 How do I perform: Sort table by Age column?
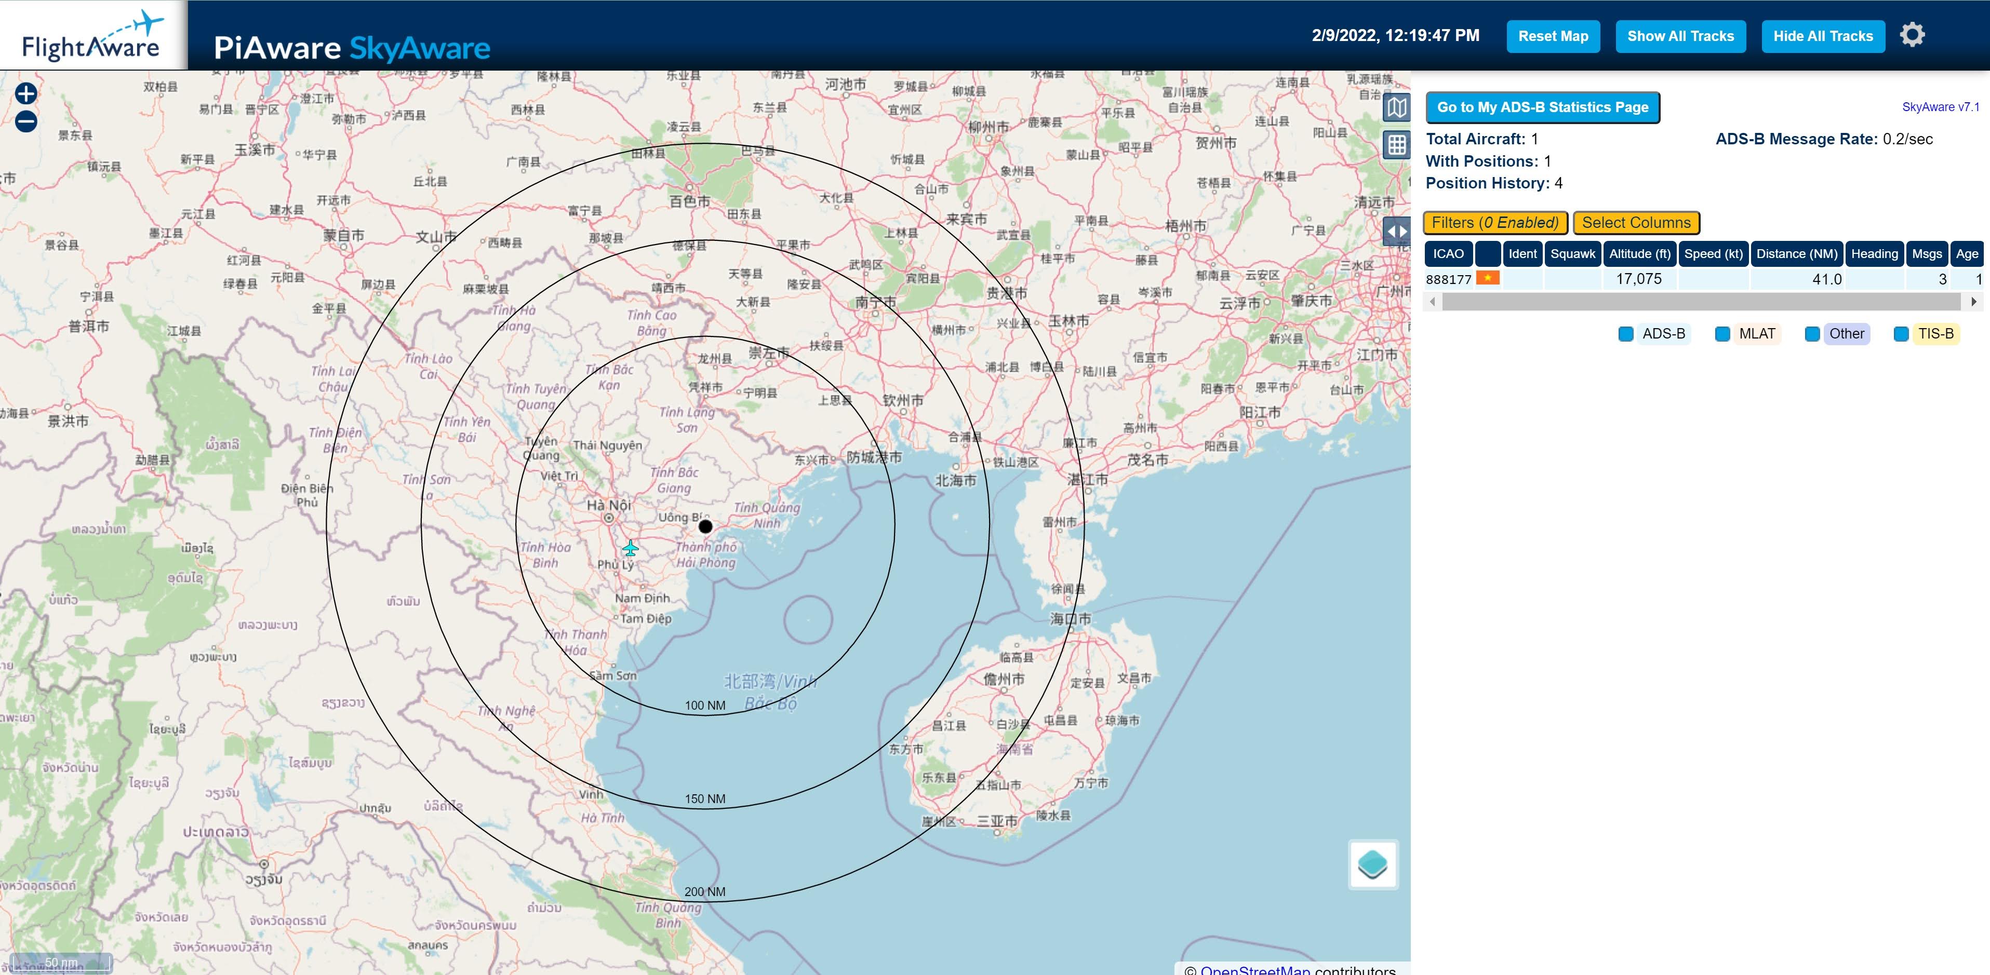(1966, 254)
